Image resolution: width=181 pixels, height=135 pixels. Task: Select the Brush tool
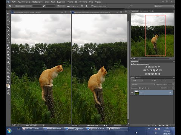(x=8, y=38)
